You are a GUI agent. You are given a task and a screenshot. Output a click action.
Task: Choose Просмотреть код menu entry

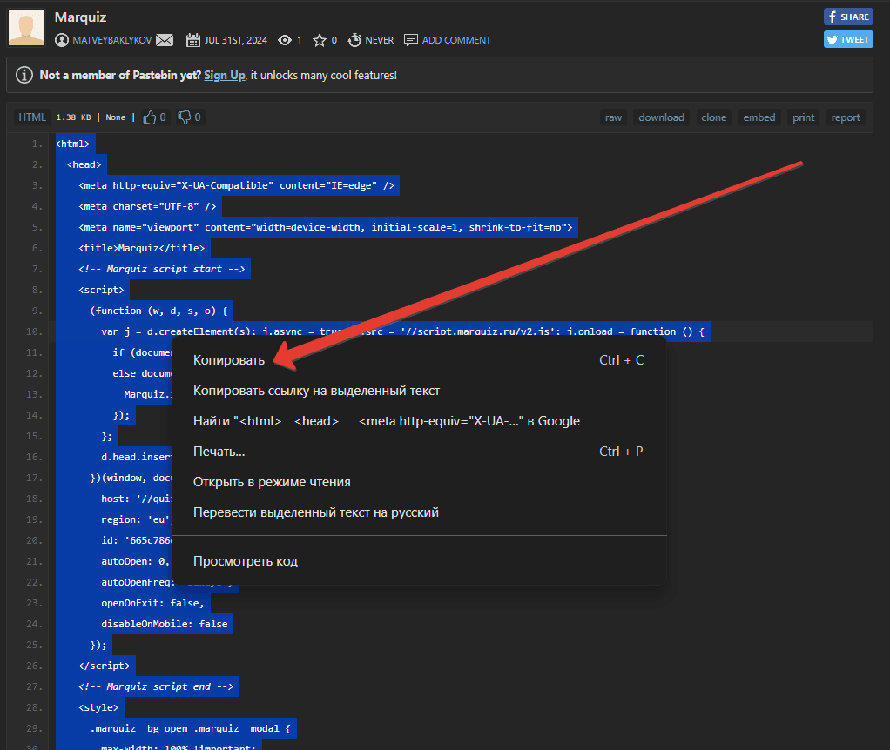pyautogui.click(x=419, y=561)
